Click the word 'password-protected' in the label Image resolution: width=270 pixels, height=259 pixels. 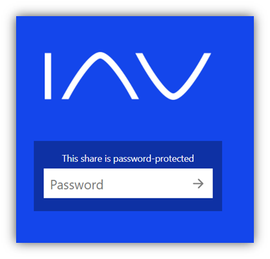point(154,159)
